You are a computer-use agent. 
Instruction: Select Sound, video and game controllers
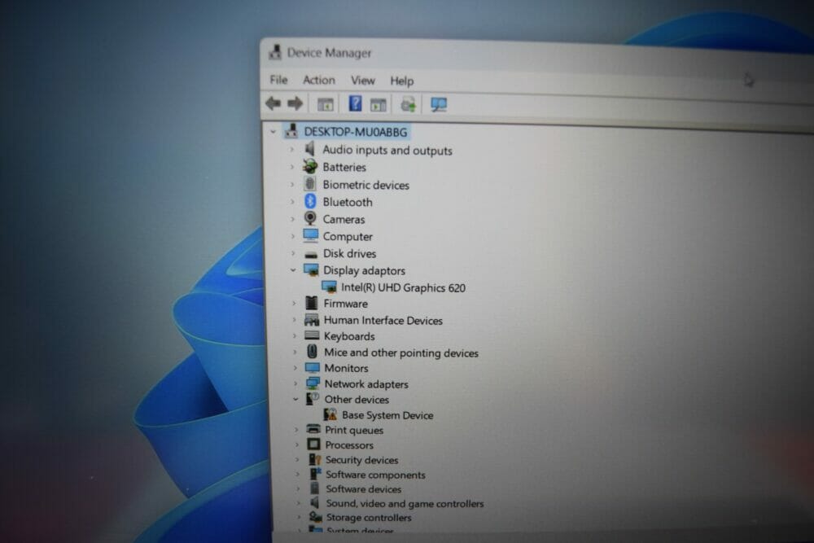[405, 504]
